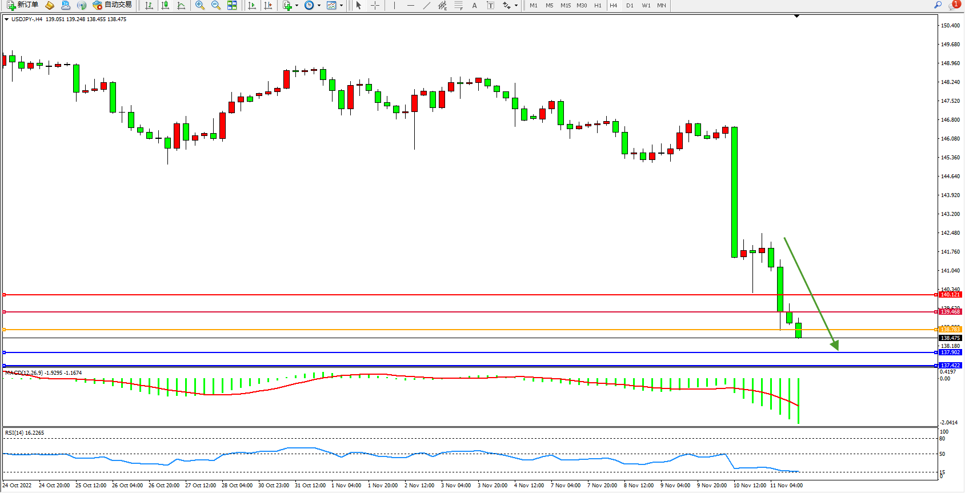Click the New Order (新订单) button

click(23, 5)
